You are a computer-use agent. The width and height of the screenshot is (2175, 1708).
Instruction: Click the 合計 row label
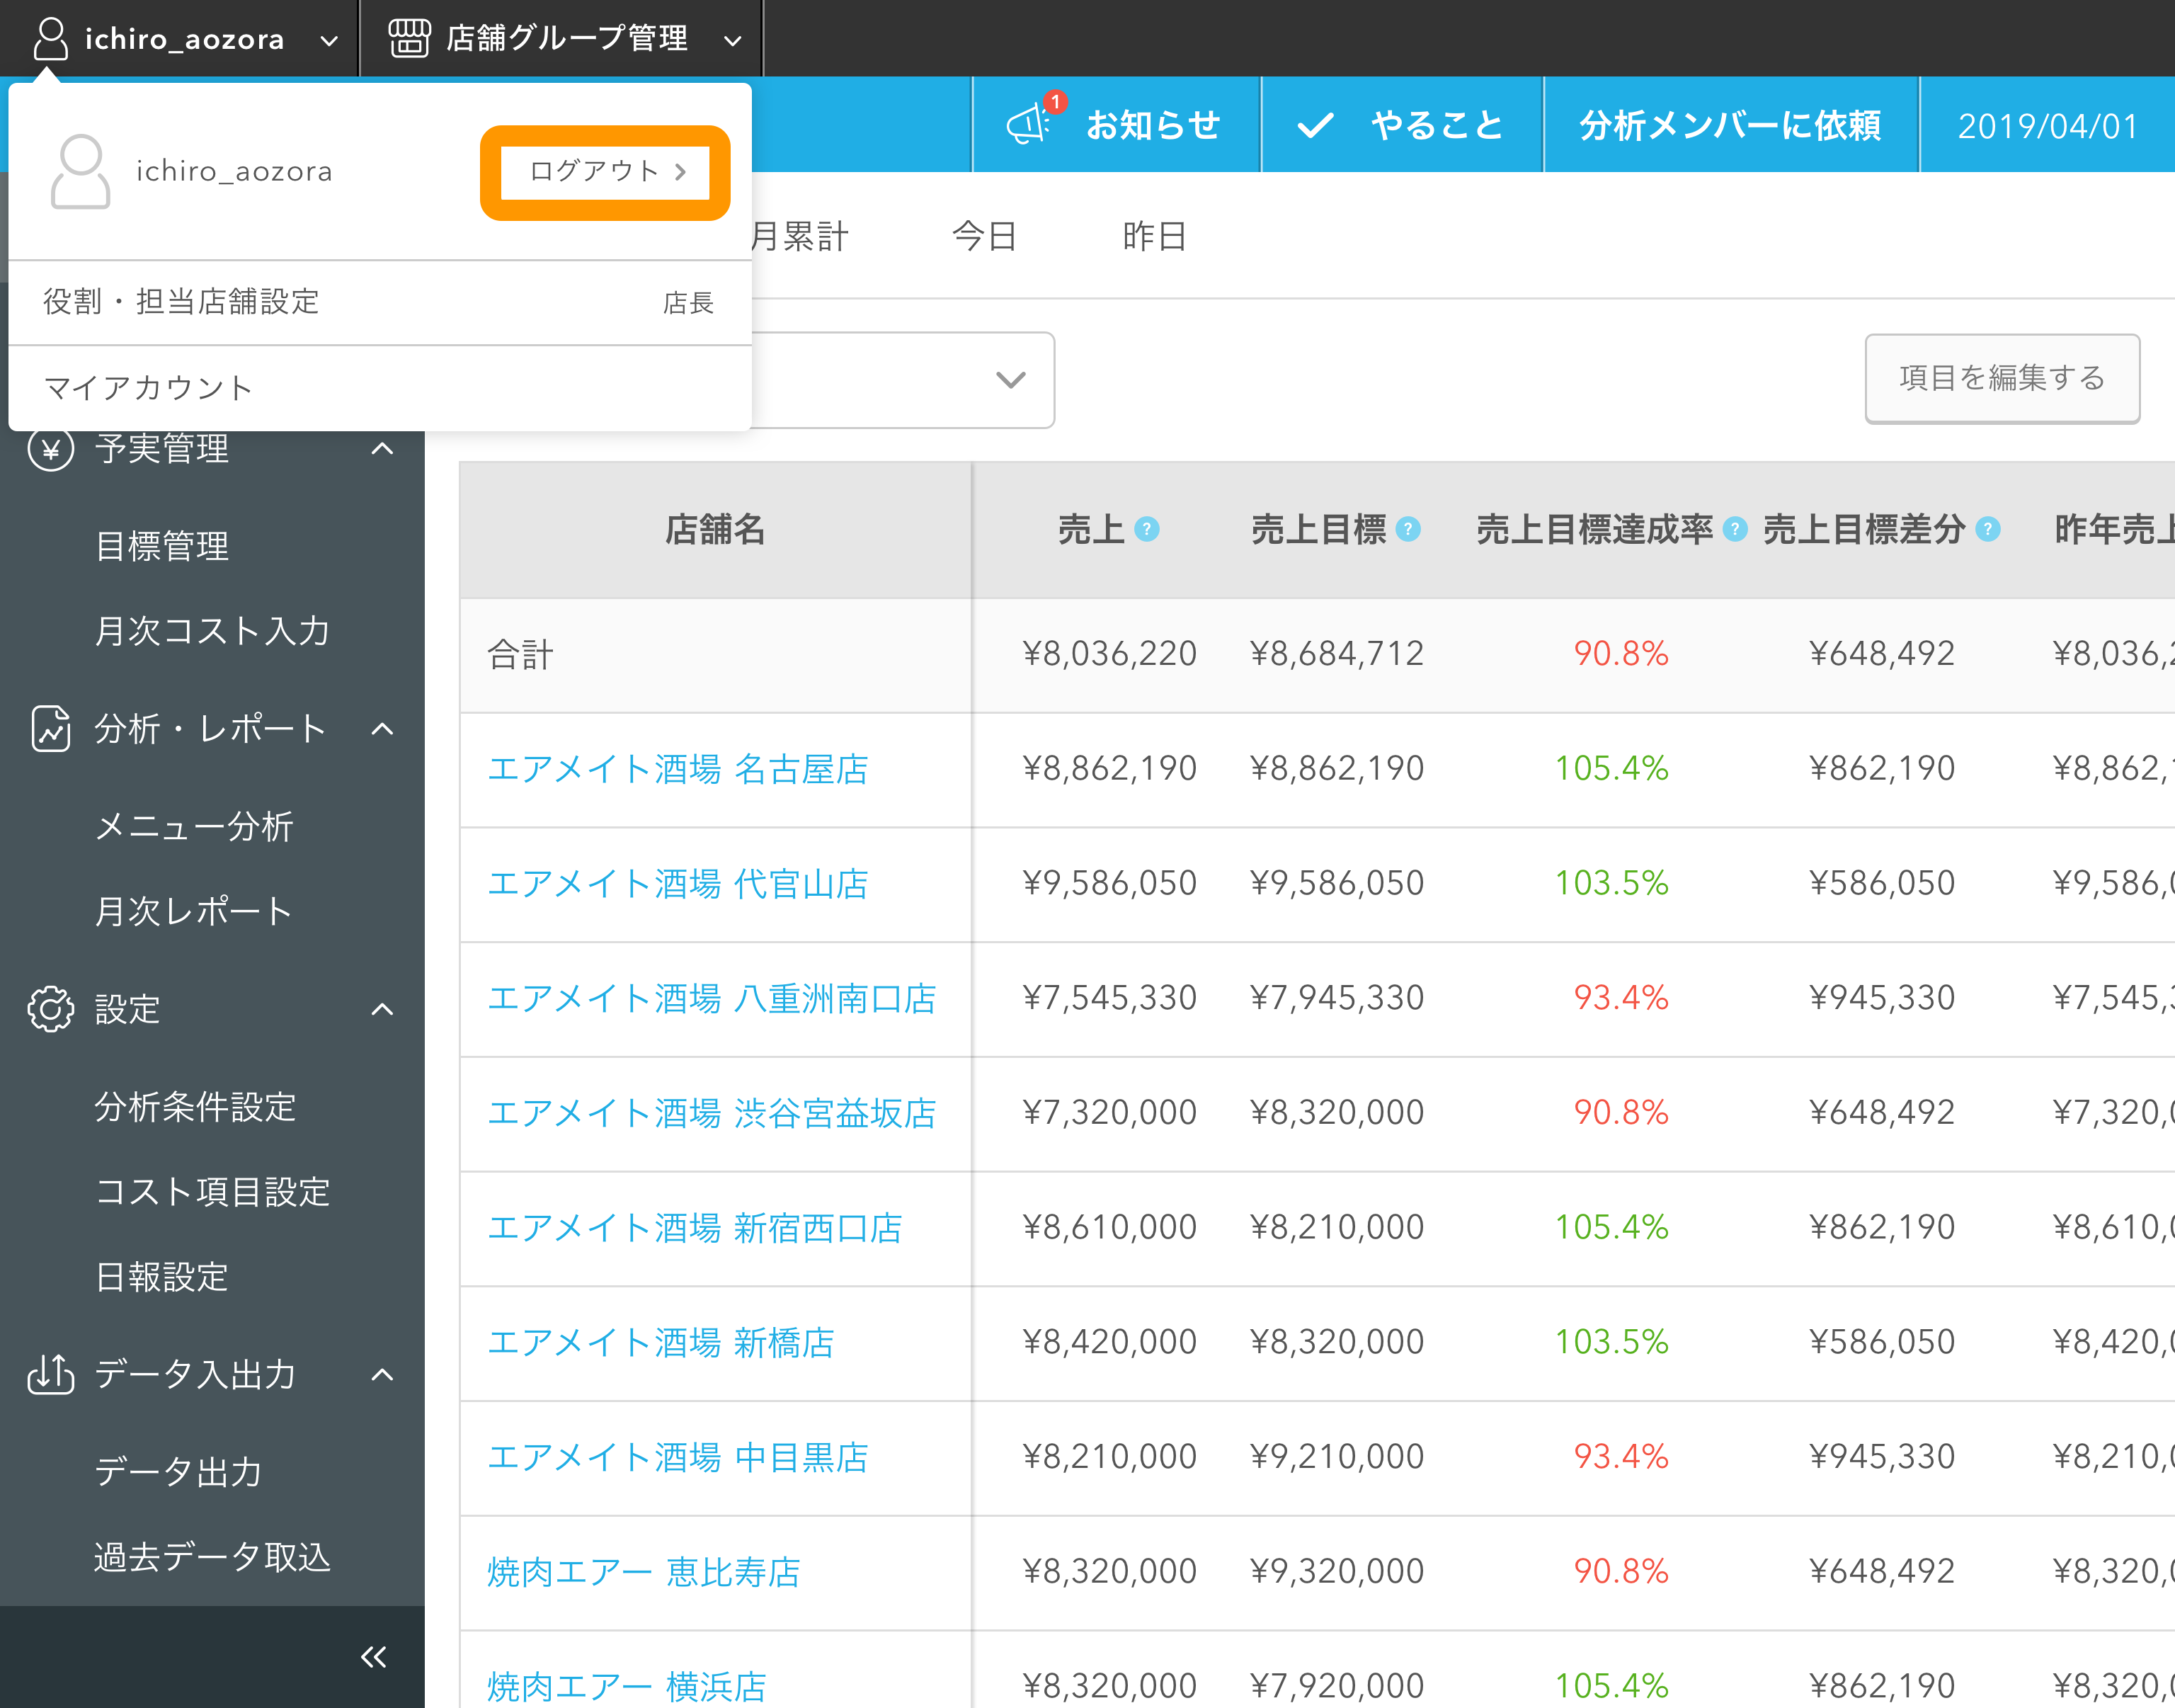pyautogui.click(x=520, y=654)
